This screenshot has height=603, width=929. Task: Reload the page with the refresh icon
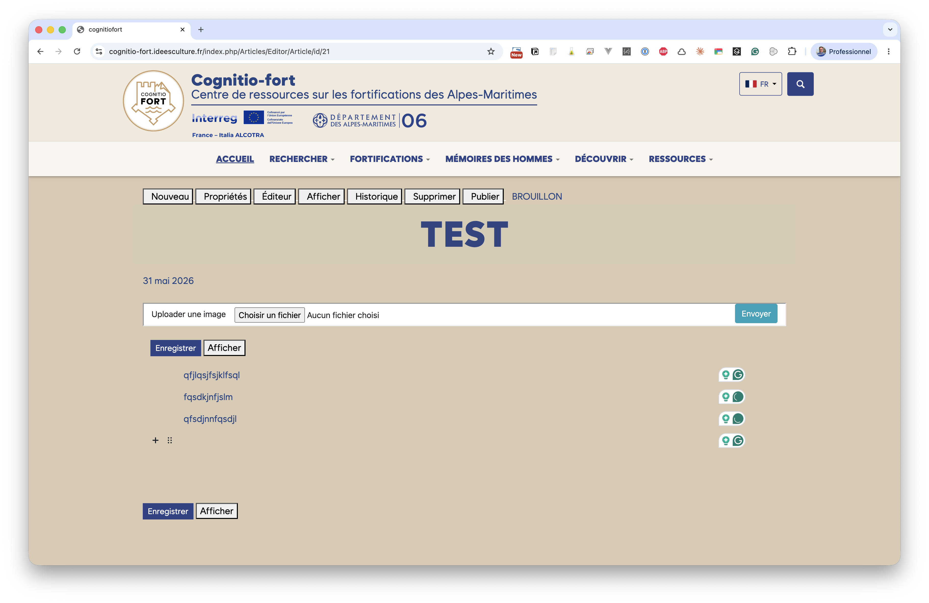[x=77, y=51]
